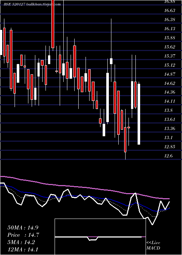Select the 14.36 price axis label
Viewport: 182px width, 255px height.
[170, 92]
